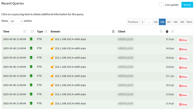Screen dimensions: 194x109
Task: Click the Refresh button
Action: [187, 5]
